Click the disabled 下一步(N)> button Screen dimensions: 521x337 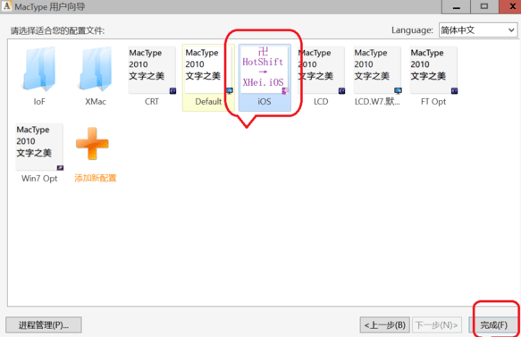coord(437,324)
